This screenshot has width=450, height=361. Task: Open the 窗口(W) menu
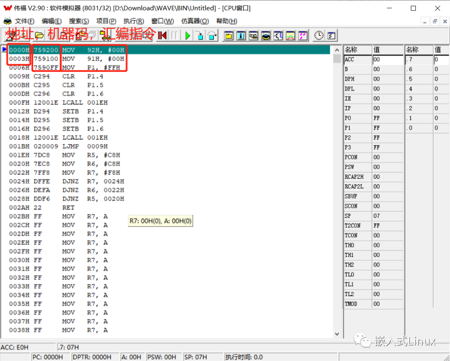[162, 21]
